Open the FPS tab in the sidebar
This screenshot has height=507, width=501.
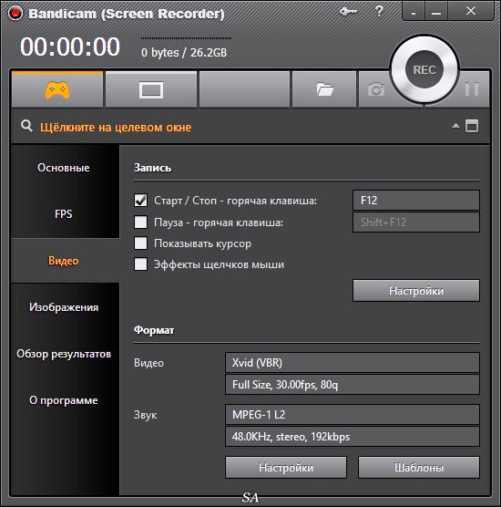click(x=64, y=214)
